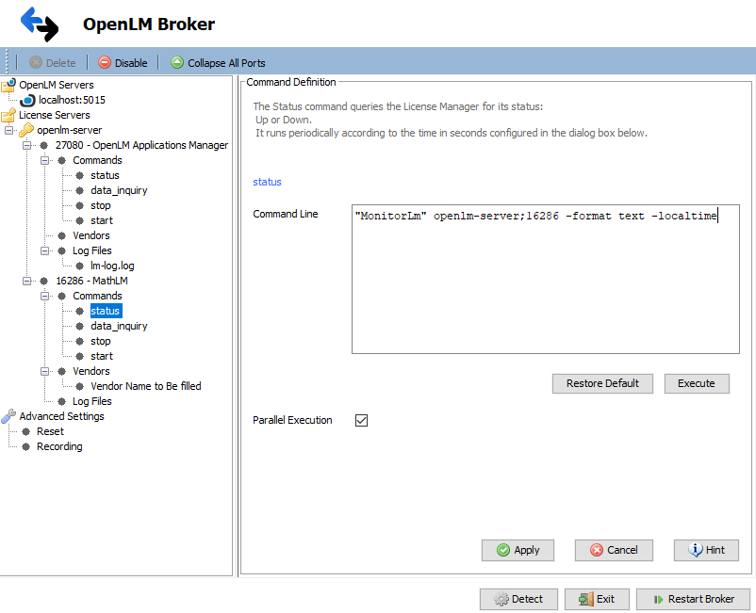
Task: Apply the command definition changes
Action: pyautogui.click(x=518, y=551)
